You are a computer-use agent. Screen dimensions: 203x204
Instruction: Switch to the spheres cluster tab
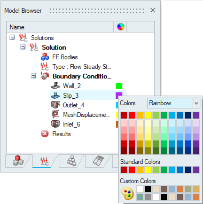coord(71,161)
